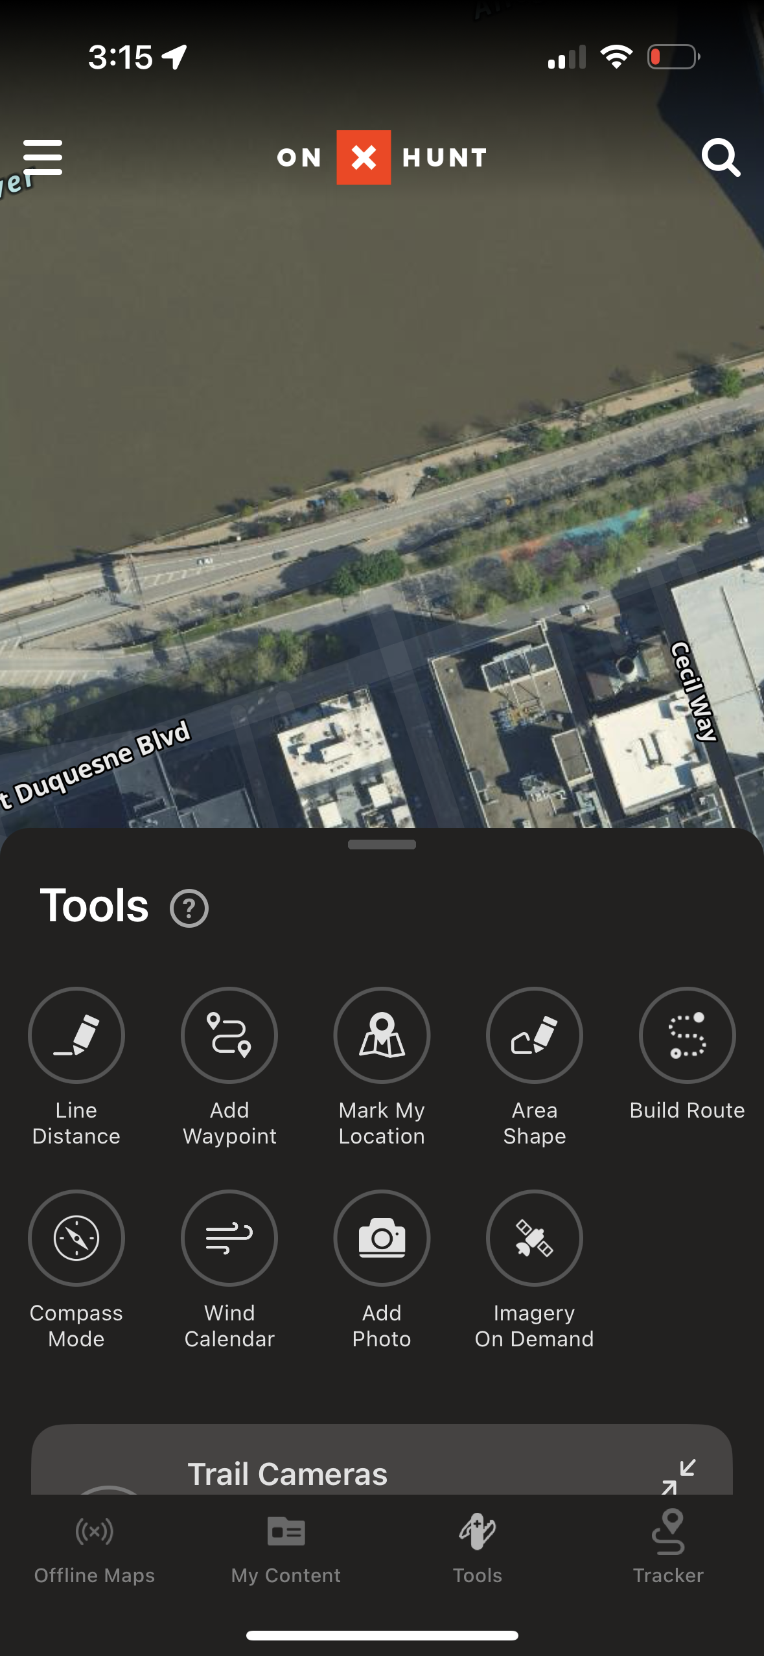The width and height of the screenshot is (764, 1656).
Task: Collapse the Trail Cameras card arrows
Action: click(x=678, y=1477)
